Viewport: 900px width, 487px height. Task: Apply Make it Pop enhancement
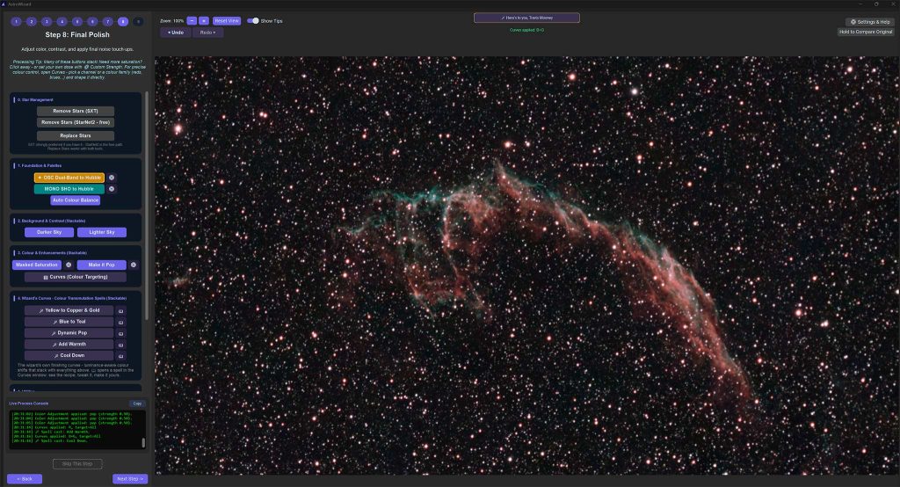102,265
